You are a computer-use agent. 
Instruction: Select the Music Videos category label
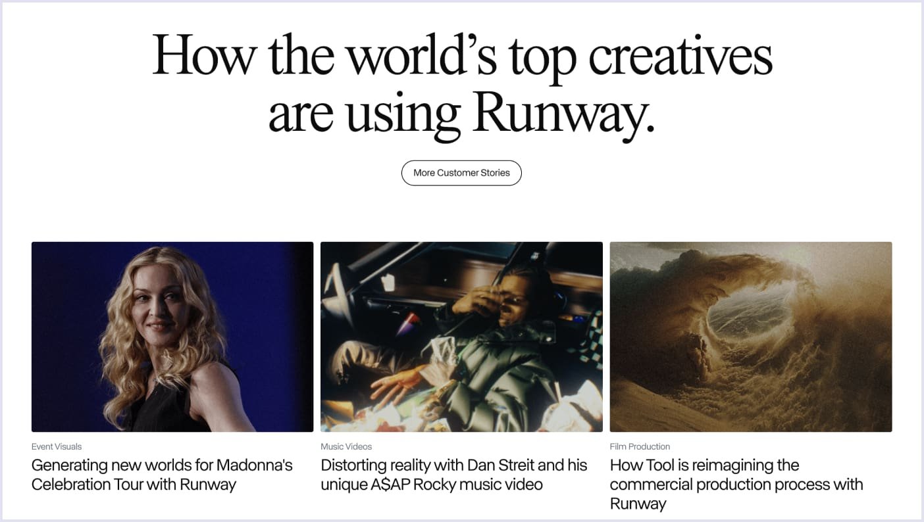[346, 446]
